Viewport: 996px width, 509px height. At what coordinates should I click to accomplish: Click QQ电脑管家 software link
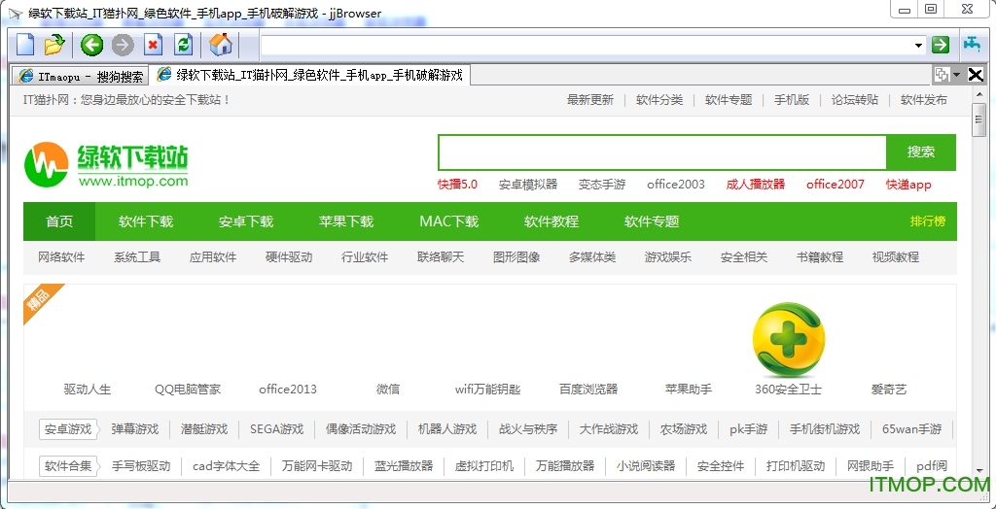point(188,390)
